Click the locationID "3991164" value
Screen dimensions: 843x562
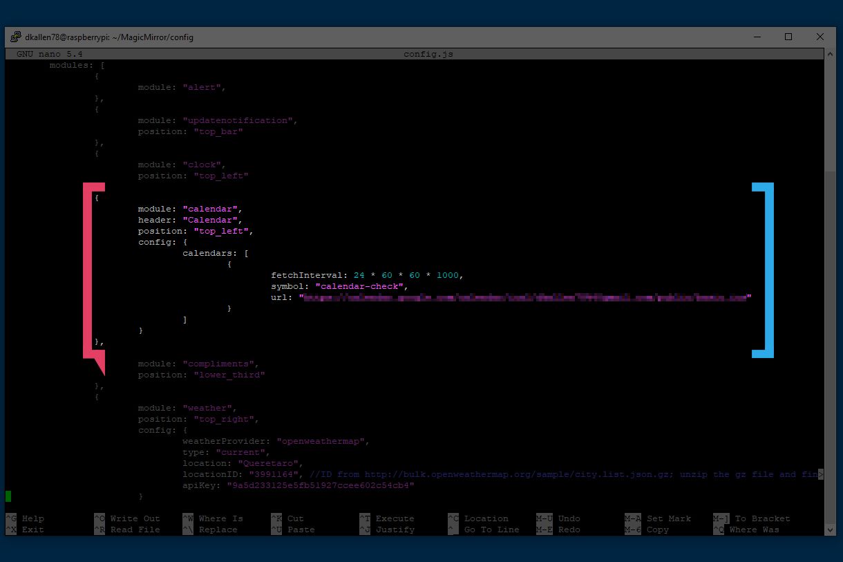pyautogui.click(x=274, y=474)
